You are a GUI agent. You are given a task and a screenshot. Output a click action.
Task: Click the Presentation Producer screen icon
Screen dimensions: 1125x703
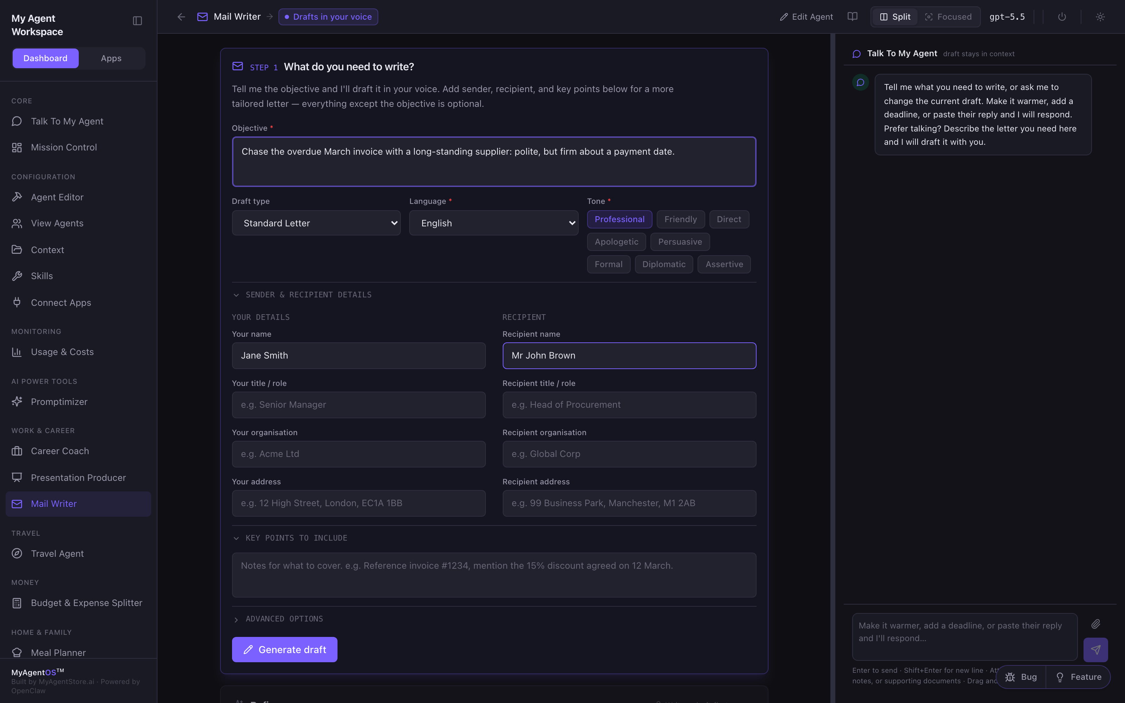coord(17,477)
